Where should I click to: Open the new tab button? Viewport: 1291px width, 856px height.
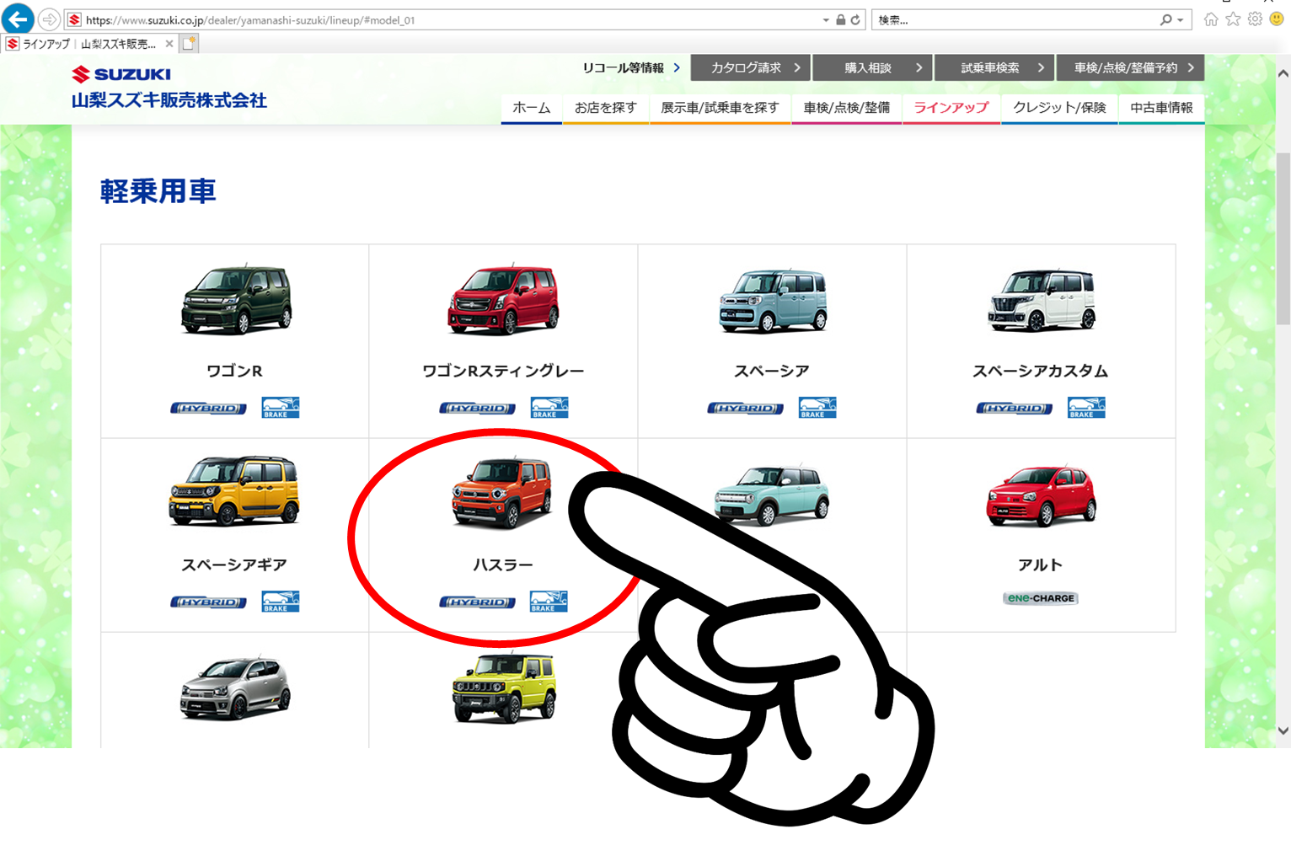coord(190,43)
